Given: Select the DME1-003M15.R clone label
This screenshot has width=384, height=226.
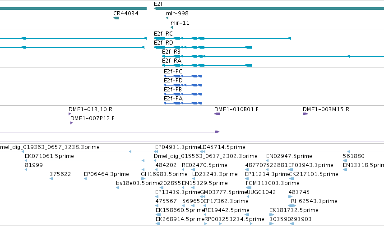Looking at the screenshot, I should (326, 109).
